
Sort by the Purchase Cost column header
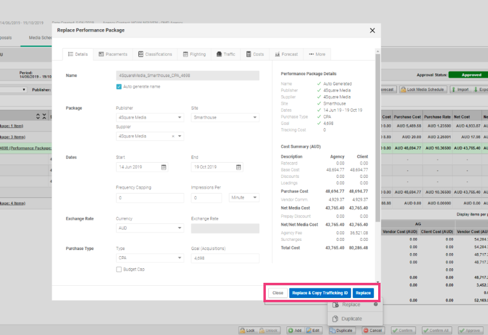tap(407, 117)
